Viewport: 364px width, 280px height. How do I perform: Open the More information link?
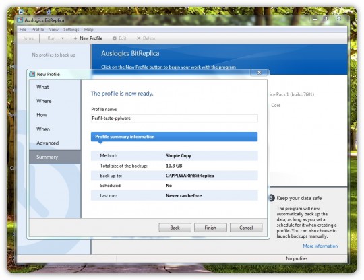point(320,246)
